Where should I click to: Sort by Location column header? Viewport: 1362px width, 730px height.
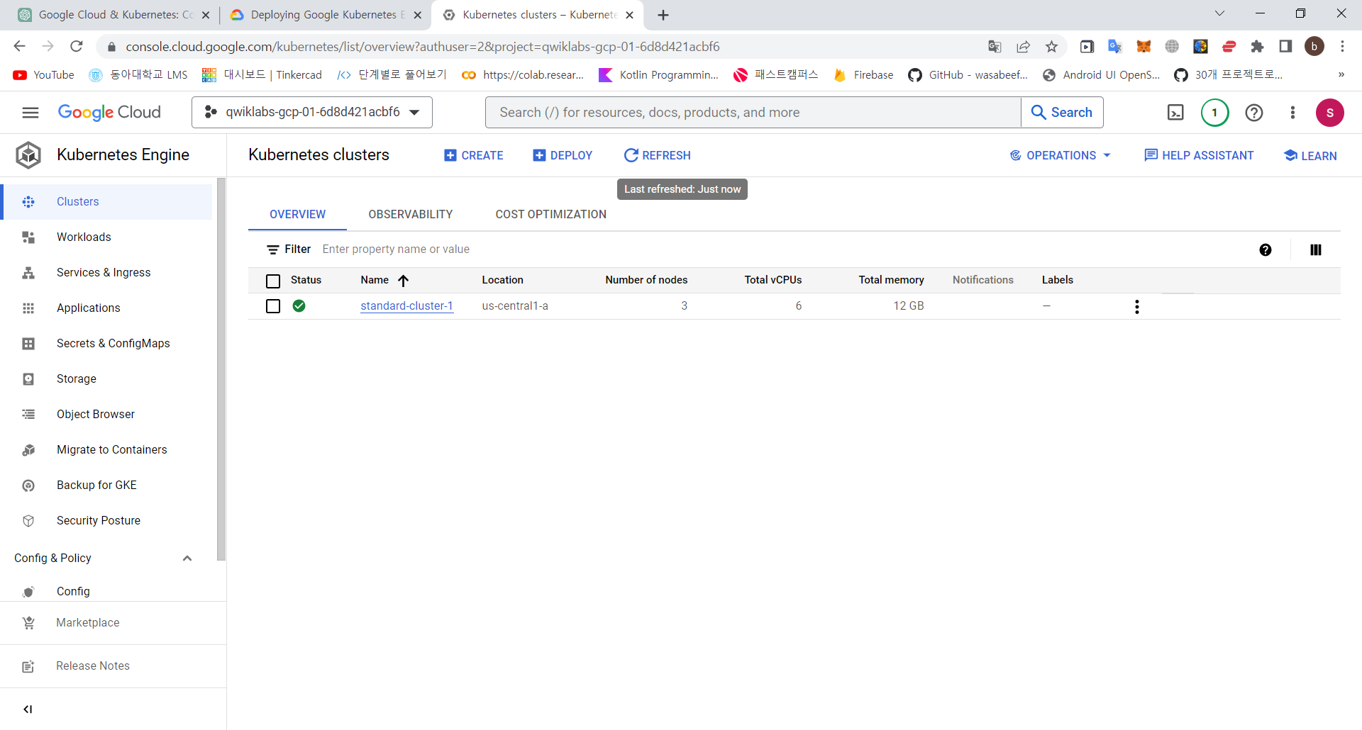tap(502, 281)
